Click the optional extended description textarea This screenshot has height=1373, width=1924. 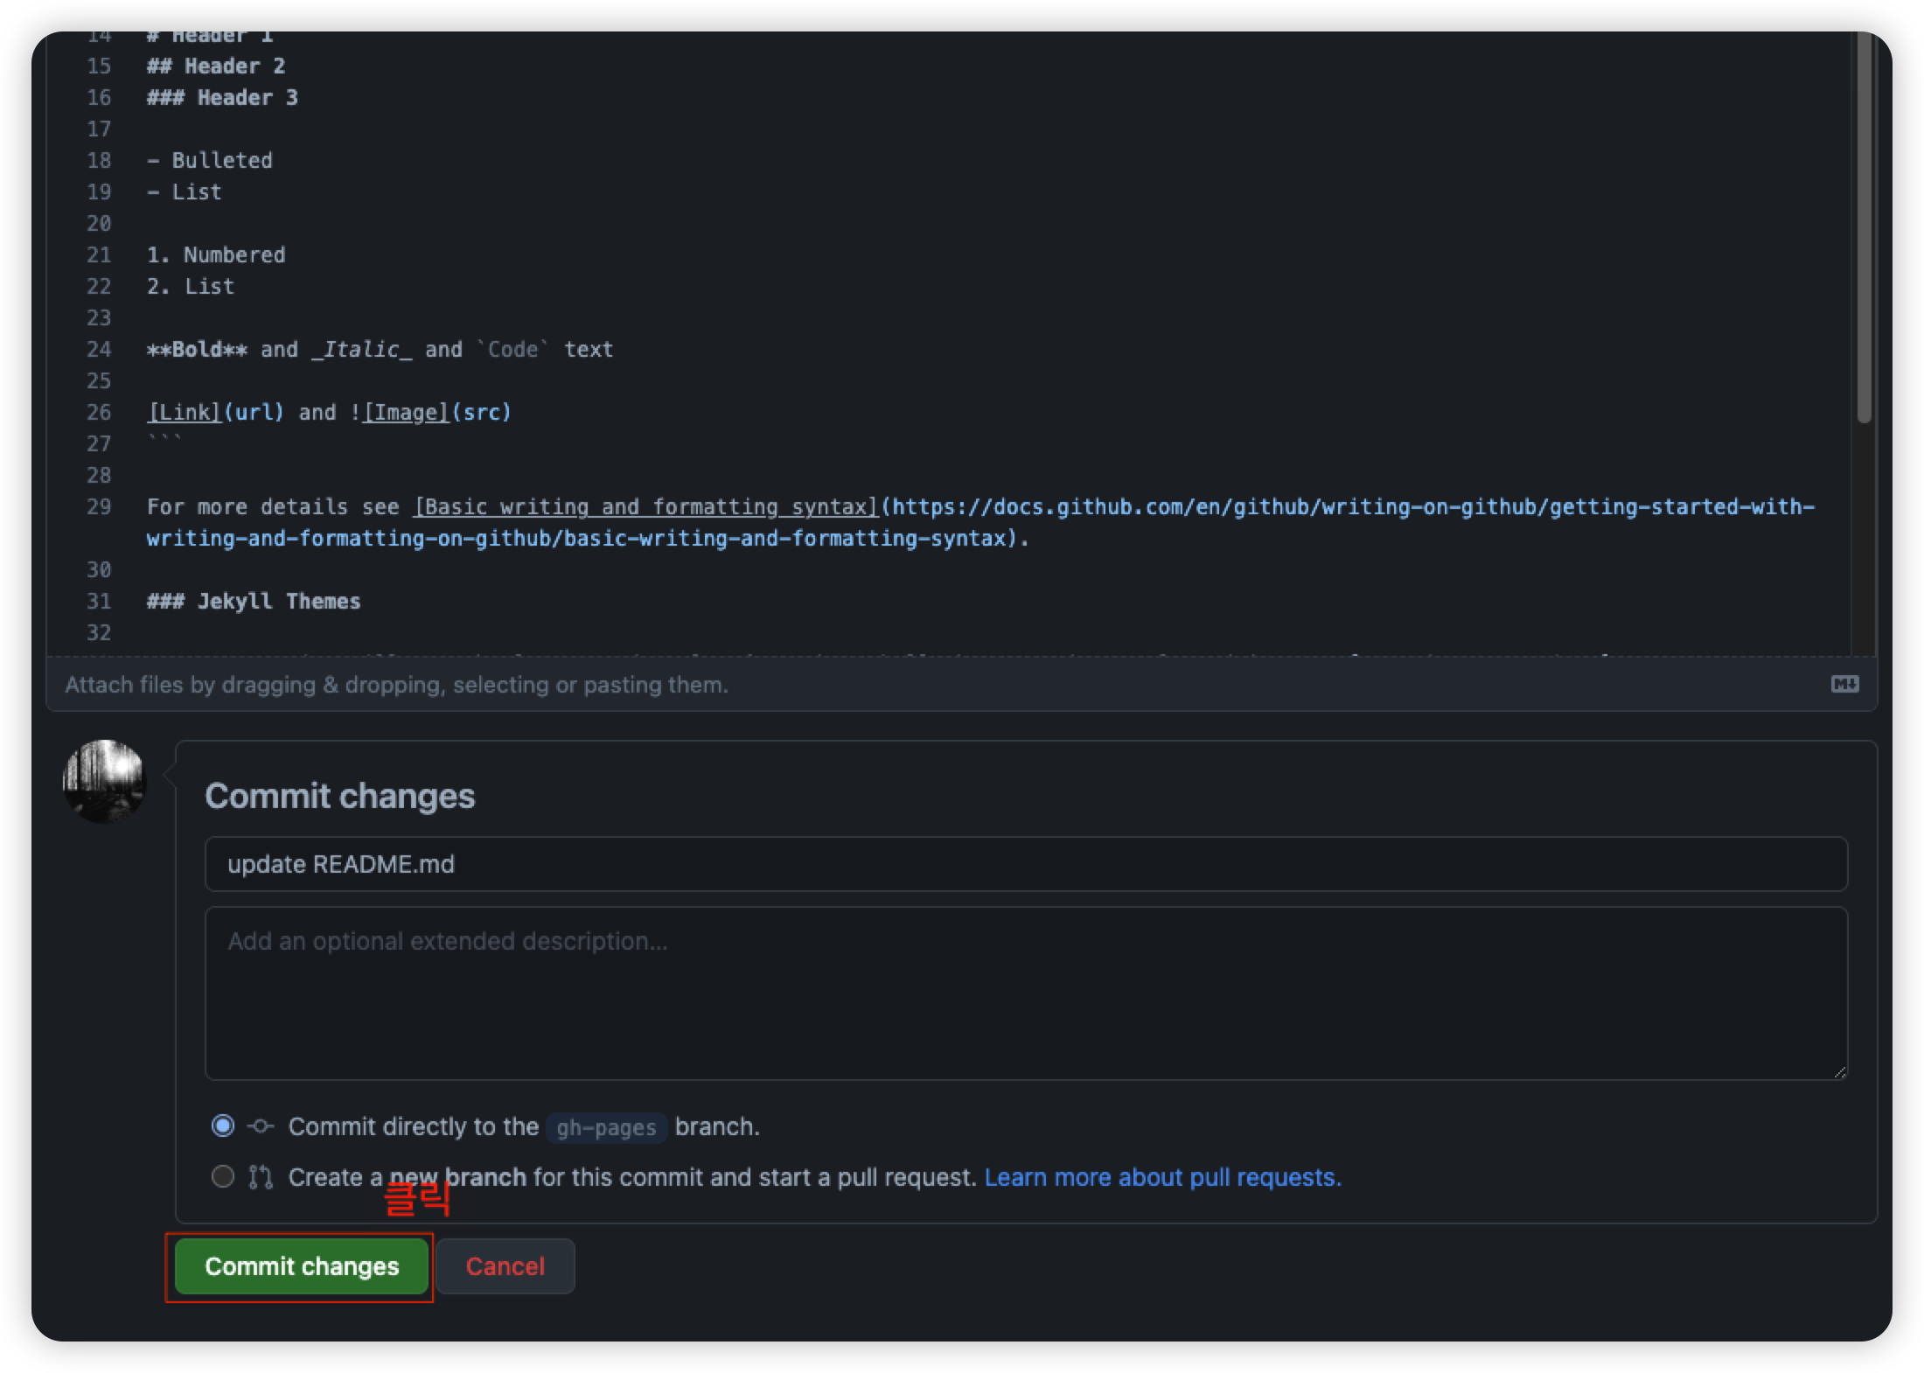[1026, 993]
